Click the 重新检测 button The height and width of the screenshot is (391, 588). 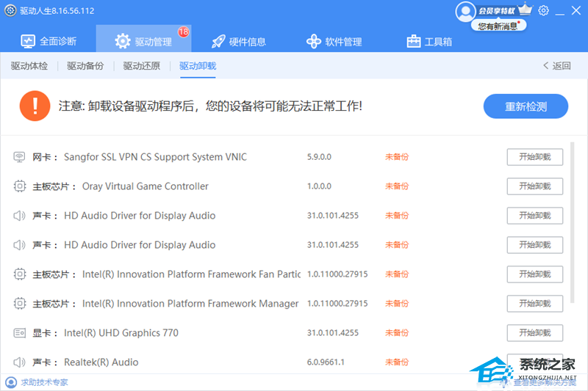pos(526,106)
